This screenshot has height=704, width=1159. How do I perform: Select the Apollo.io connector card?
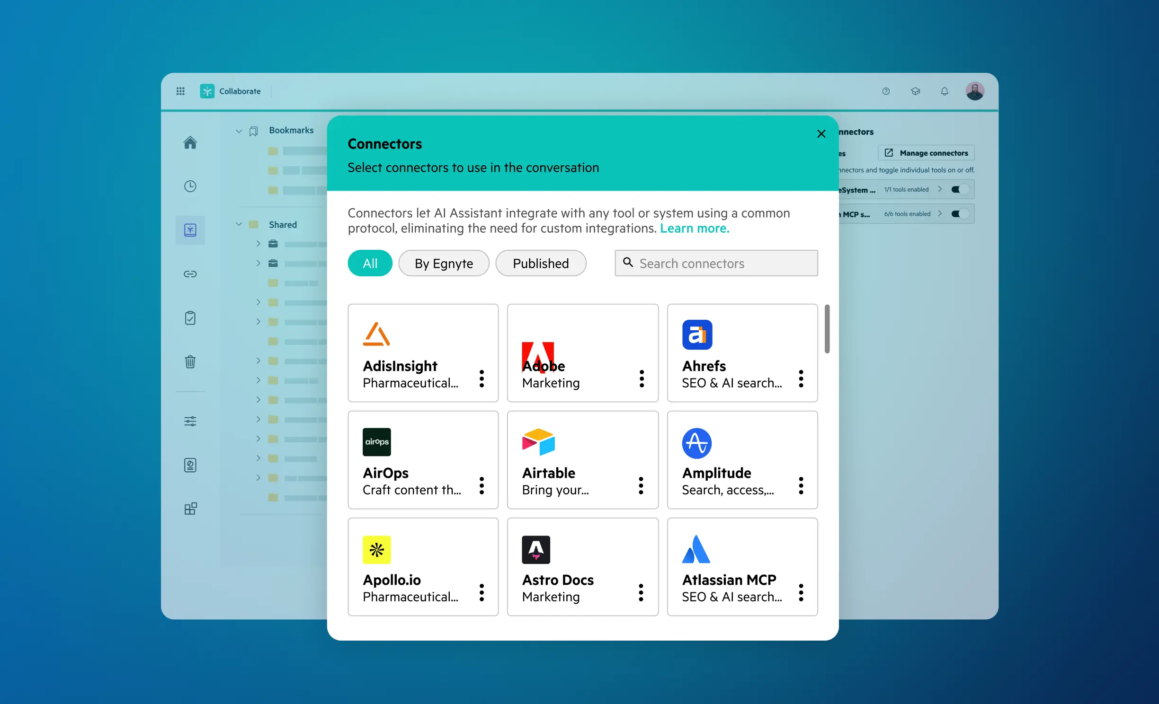point(423,567)
